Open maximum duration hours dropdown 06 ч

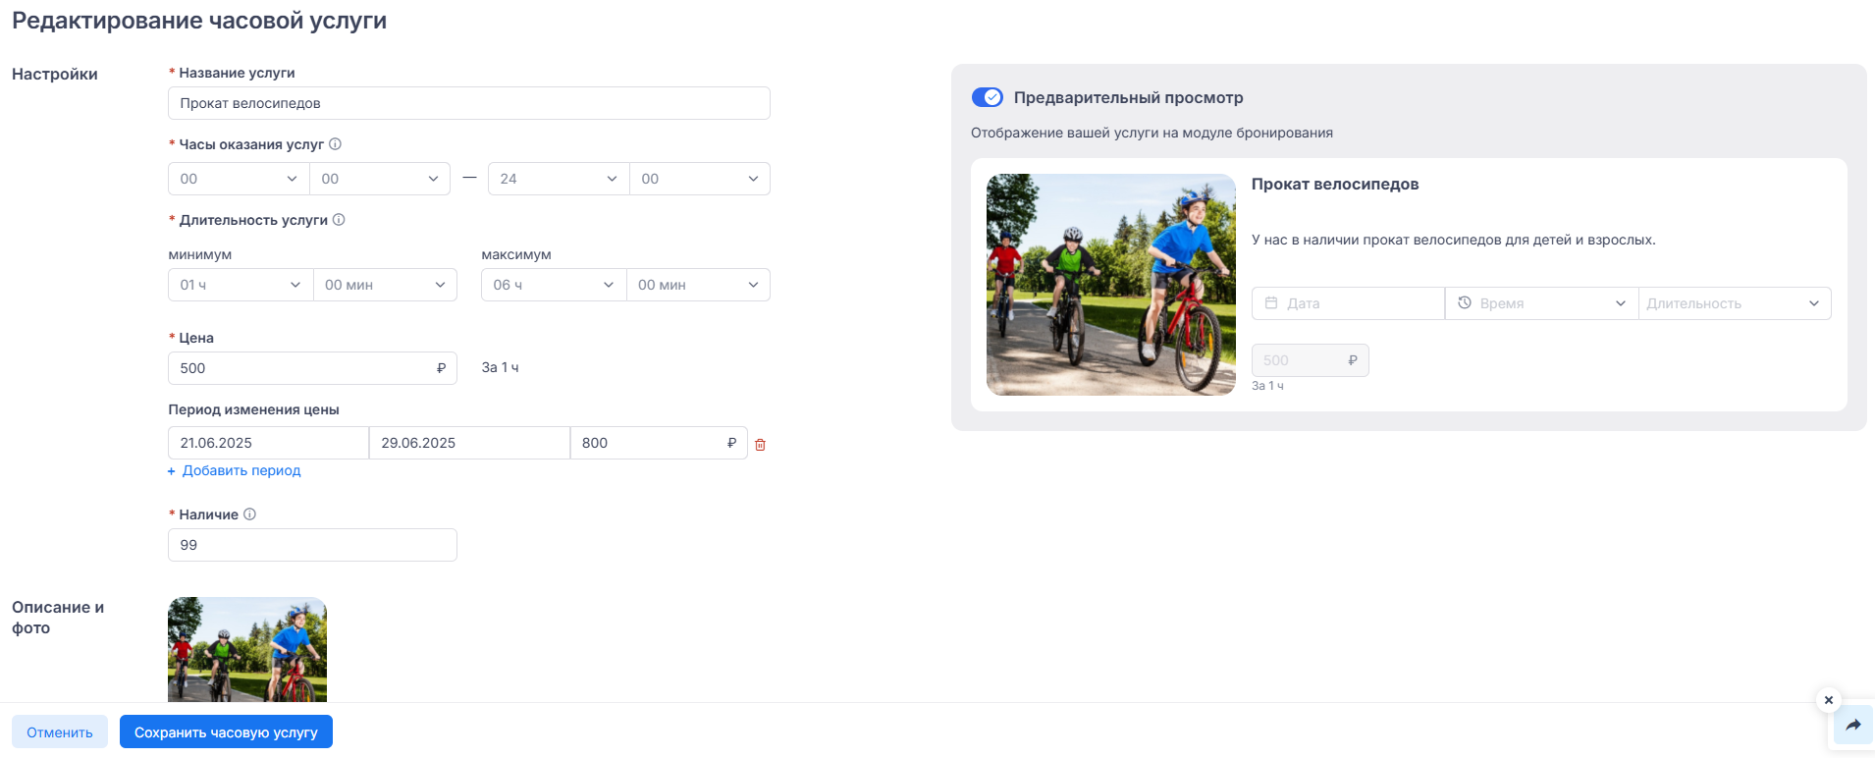click(554, 285)
